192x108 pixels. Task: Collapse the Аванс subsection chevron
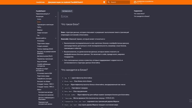[x=56, y=90]
